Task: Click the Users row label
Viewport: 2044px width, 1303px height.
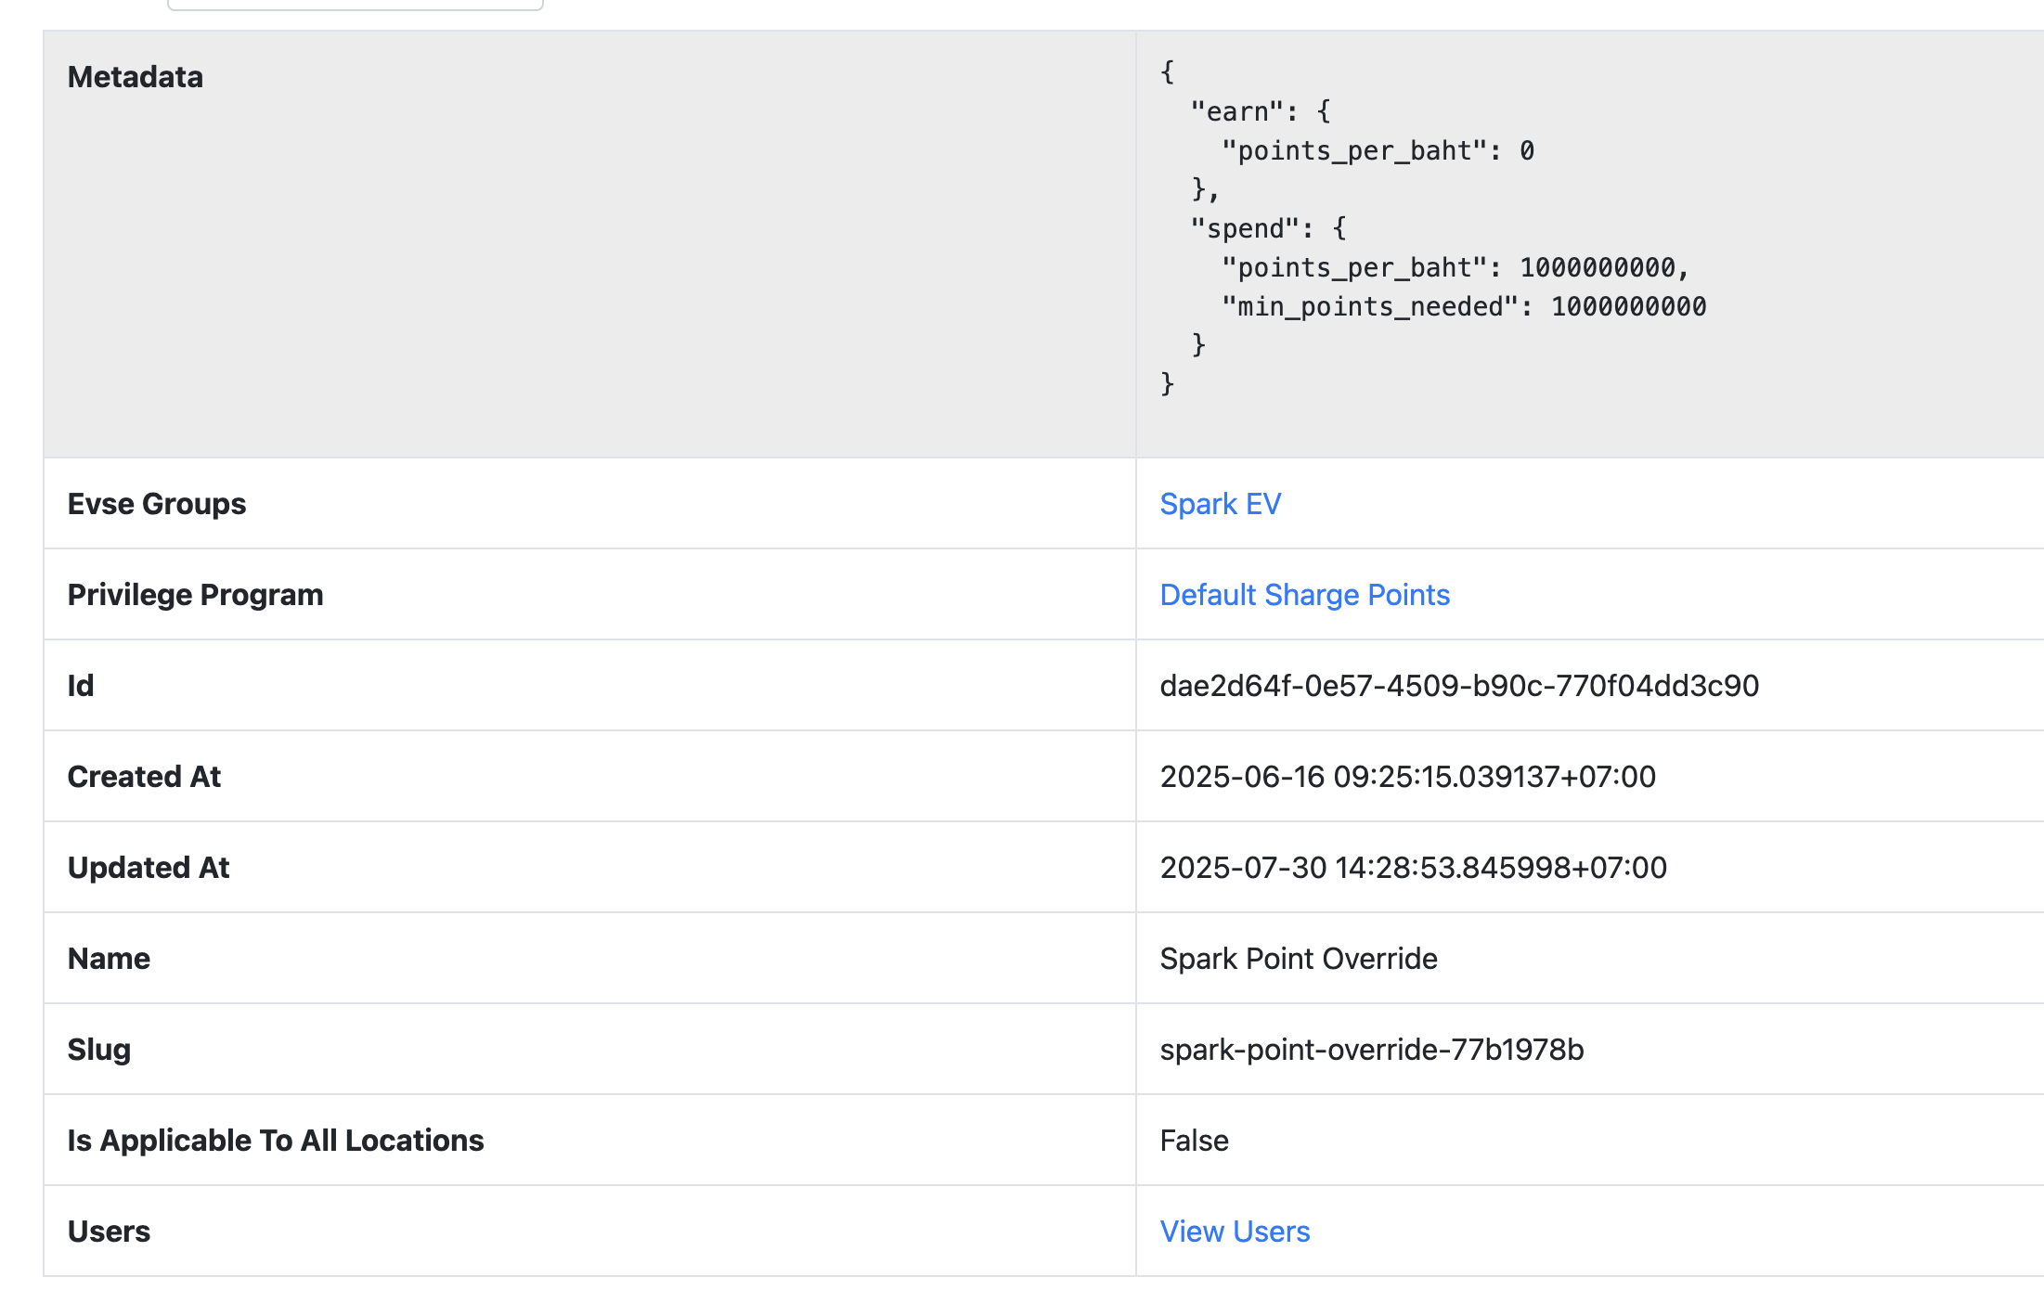Action: pyautogui.click(x=109, y=1232)
